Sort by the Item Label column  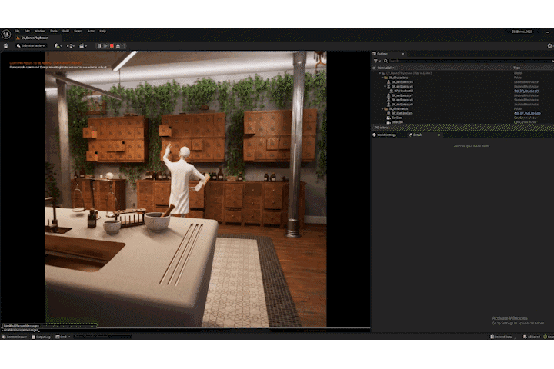click(385, 68)
